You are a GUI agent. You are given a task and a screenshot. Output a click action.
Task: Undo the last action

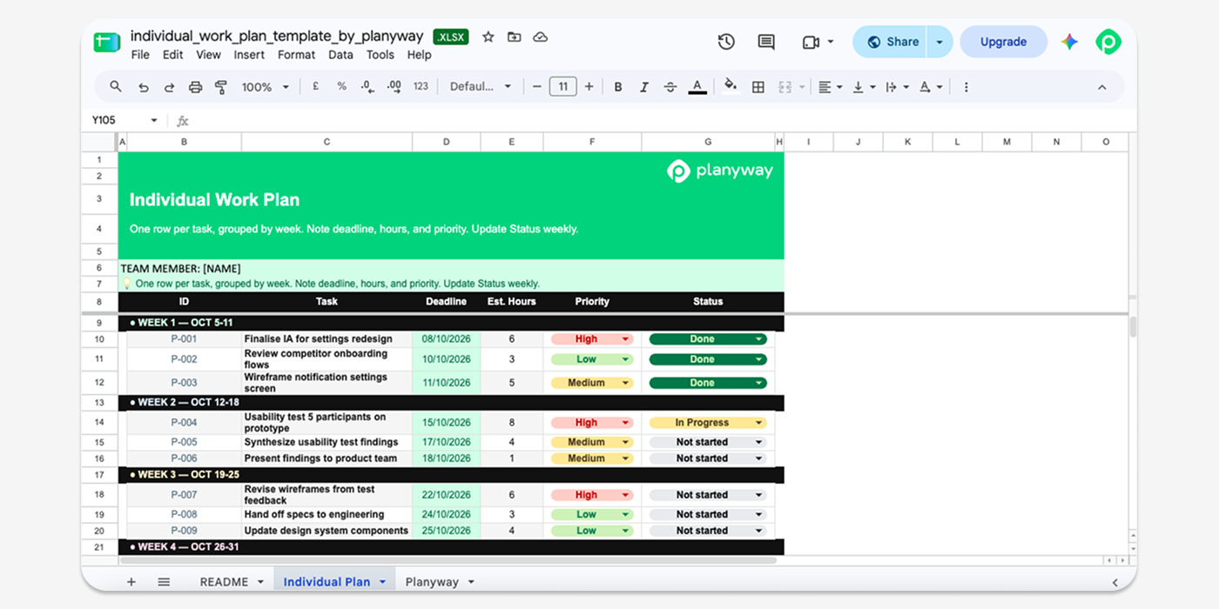click(144, 87)
